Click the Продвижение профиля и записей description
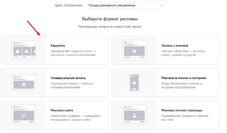 [x=185, y=118]
